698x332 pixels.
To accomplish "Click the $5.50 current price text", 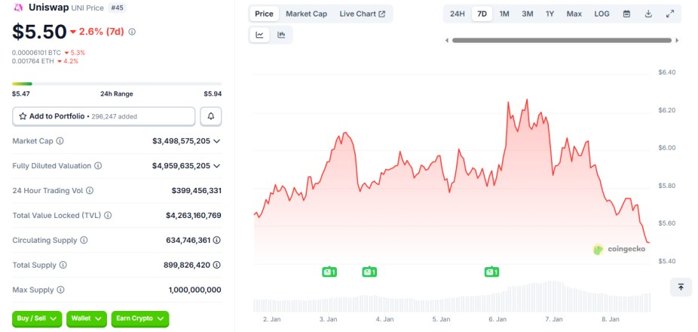I will pyautogui.click(x=39, y=32).
